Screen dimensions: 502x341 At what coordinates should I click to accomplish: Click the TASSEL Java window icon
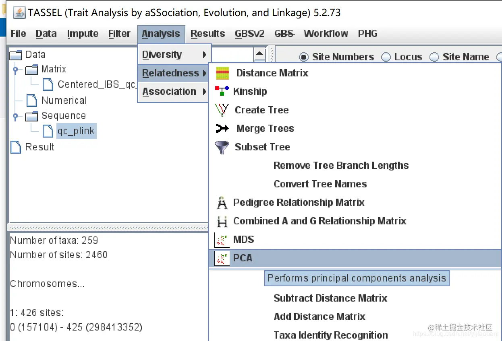19,12
